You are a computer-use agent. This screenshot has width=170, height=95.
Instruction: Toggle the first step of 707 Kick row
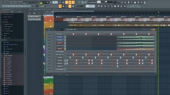pos(67,60)
